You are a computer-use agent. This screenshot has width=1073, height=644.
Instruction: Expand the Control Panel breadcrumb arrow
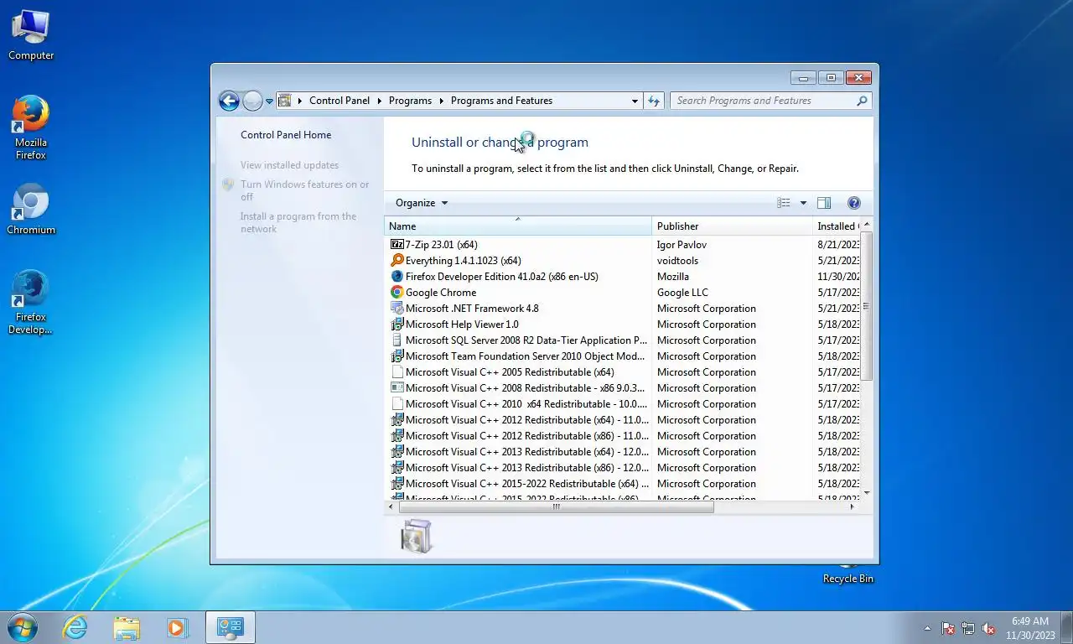[x=380, y=101]
